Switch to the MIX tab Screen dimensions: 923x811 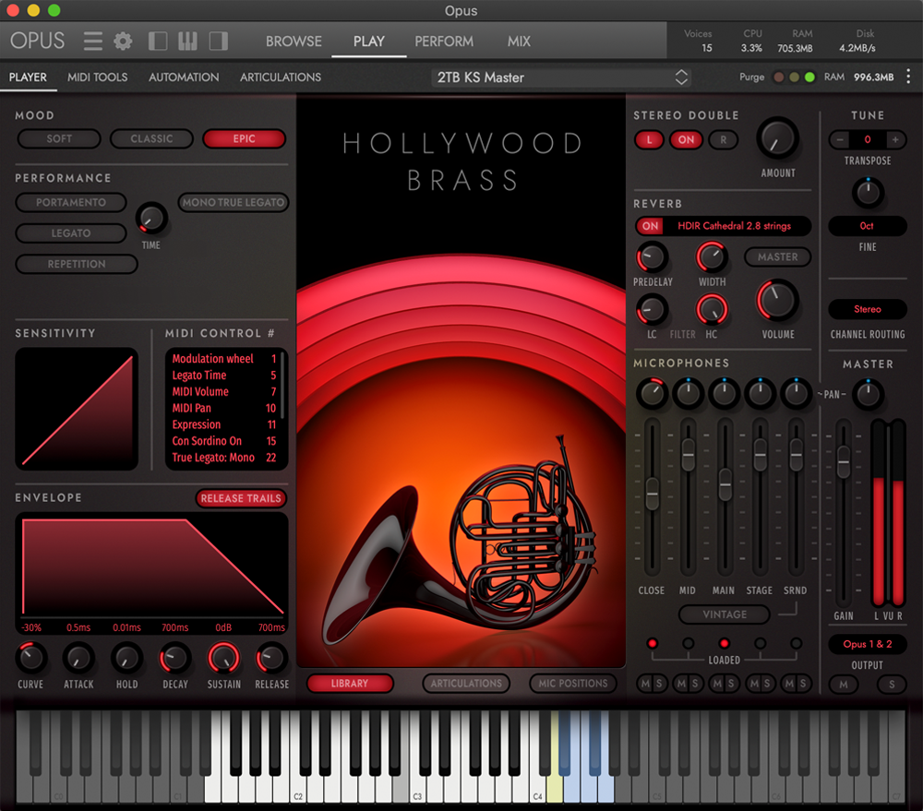pyautogui.click(x=519, y=42)
